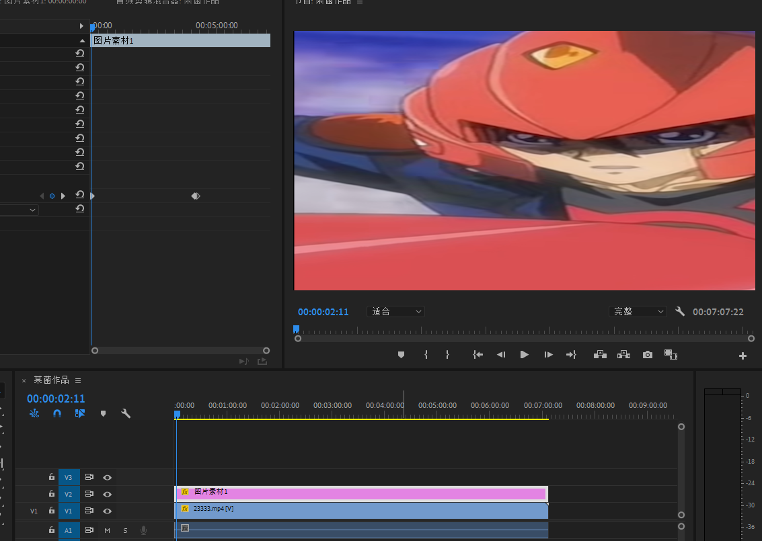Toggle insert sequences as nests option
The height and width of the screenshot is (541, 762).
(x=34, y=413)
